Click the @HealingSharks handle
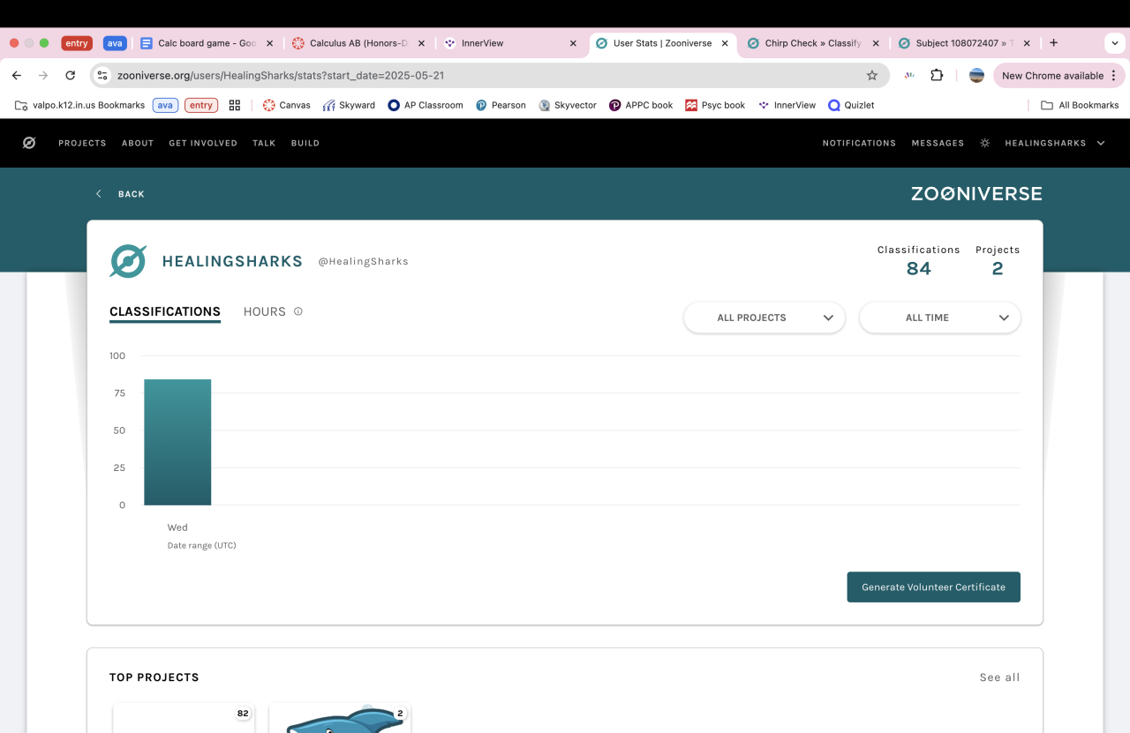 pyautogui.click(x=363, y=261)
